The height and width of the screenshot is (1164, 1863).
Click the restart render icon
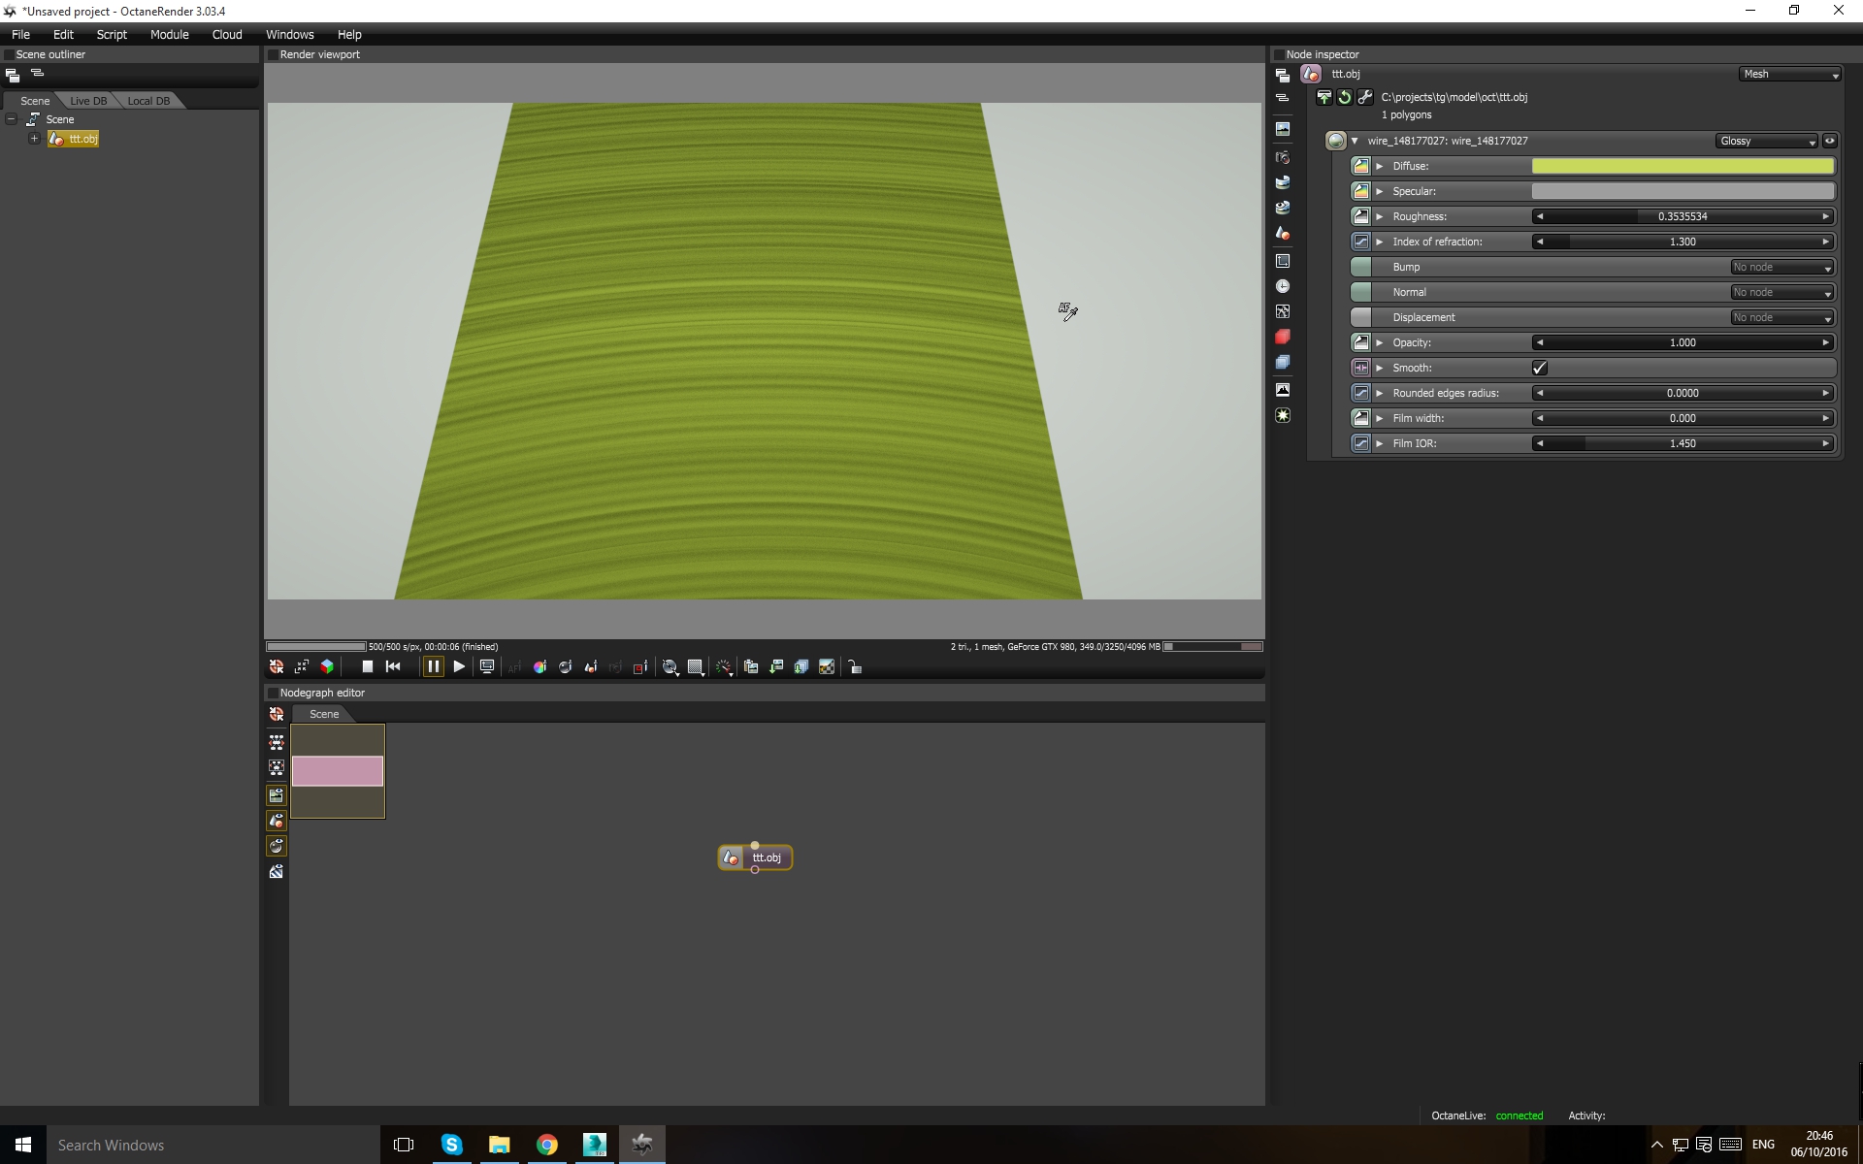(393, 666)
